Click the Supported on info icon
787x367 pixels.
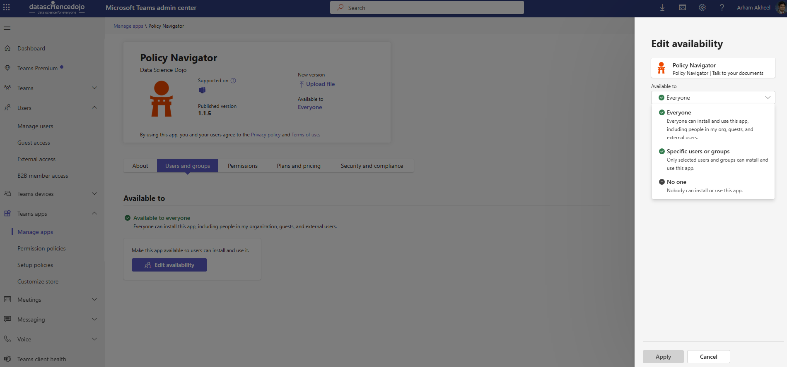click(233, 81)
